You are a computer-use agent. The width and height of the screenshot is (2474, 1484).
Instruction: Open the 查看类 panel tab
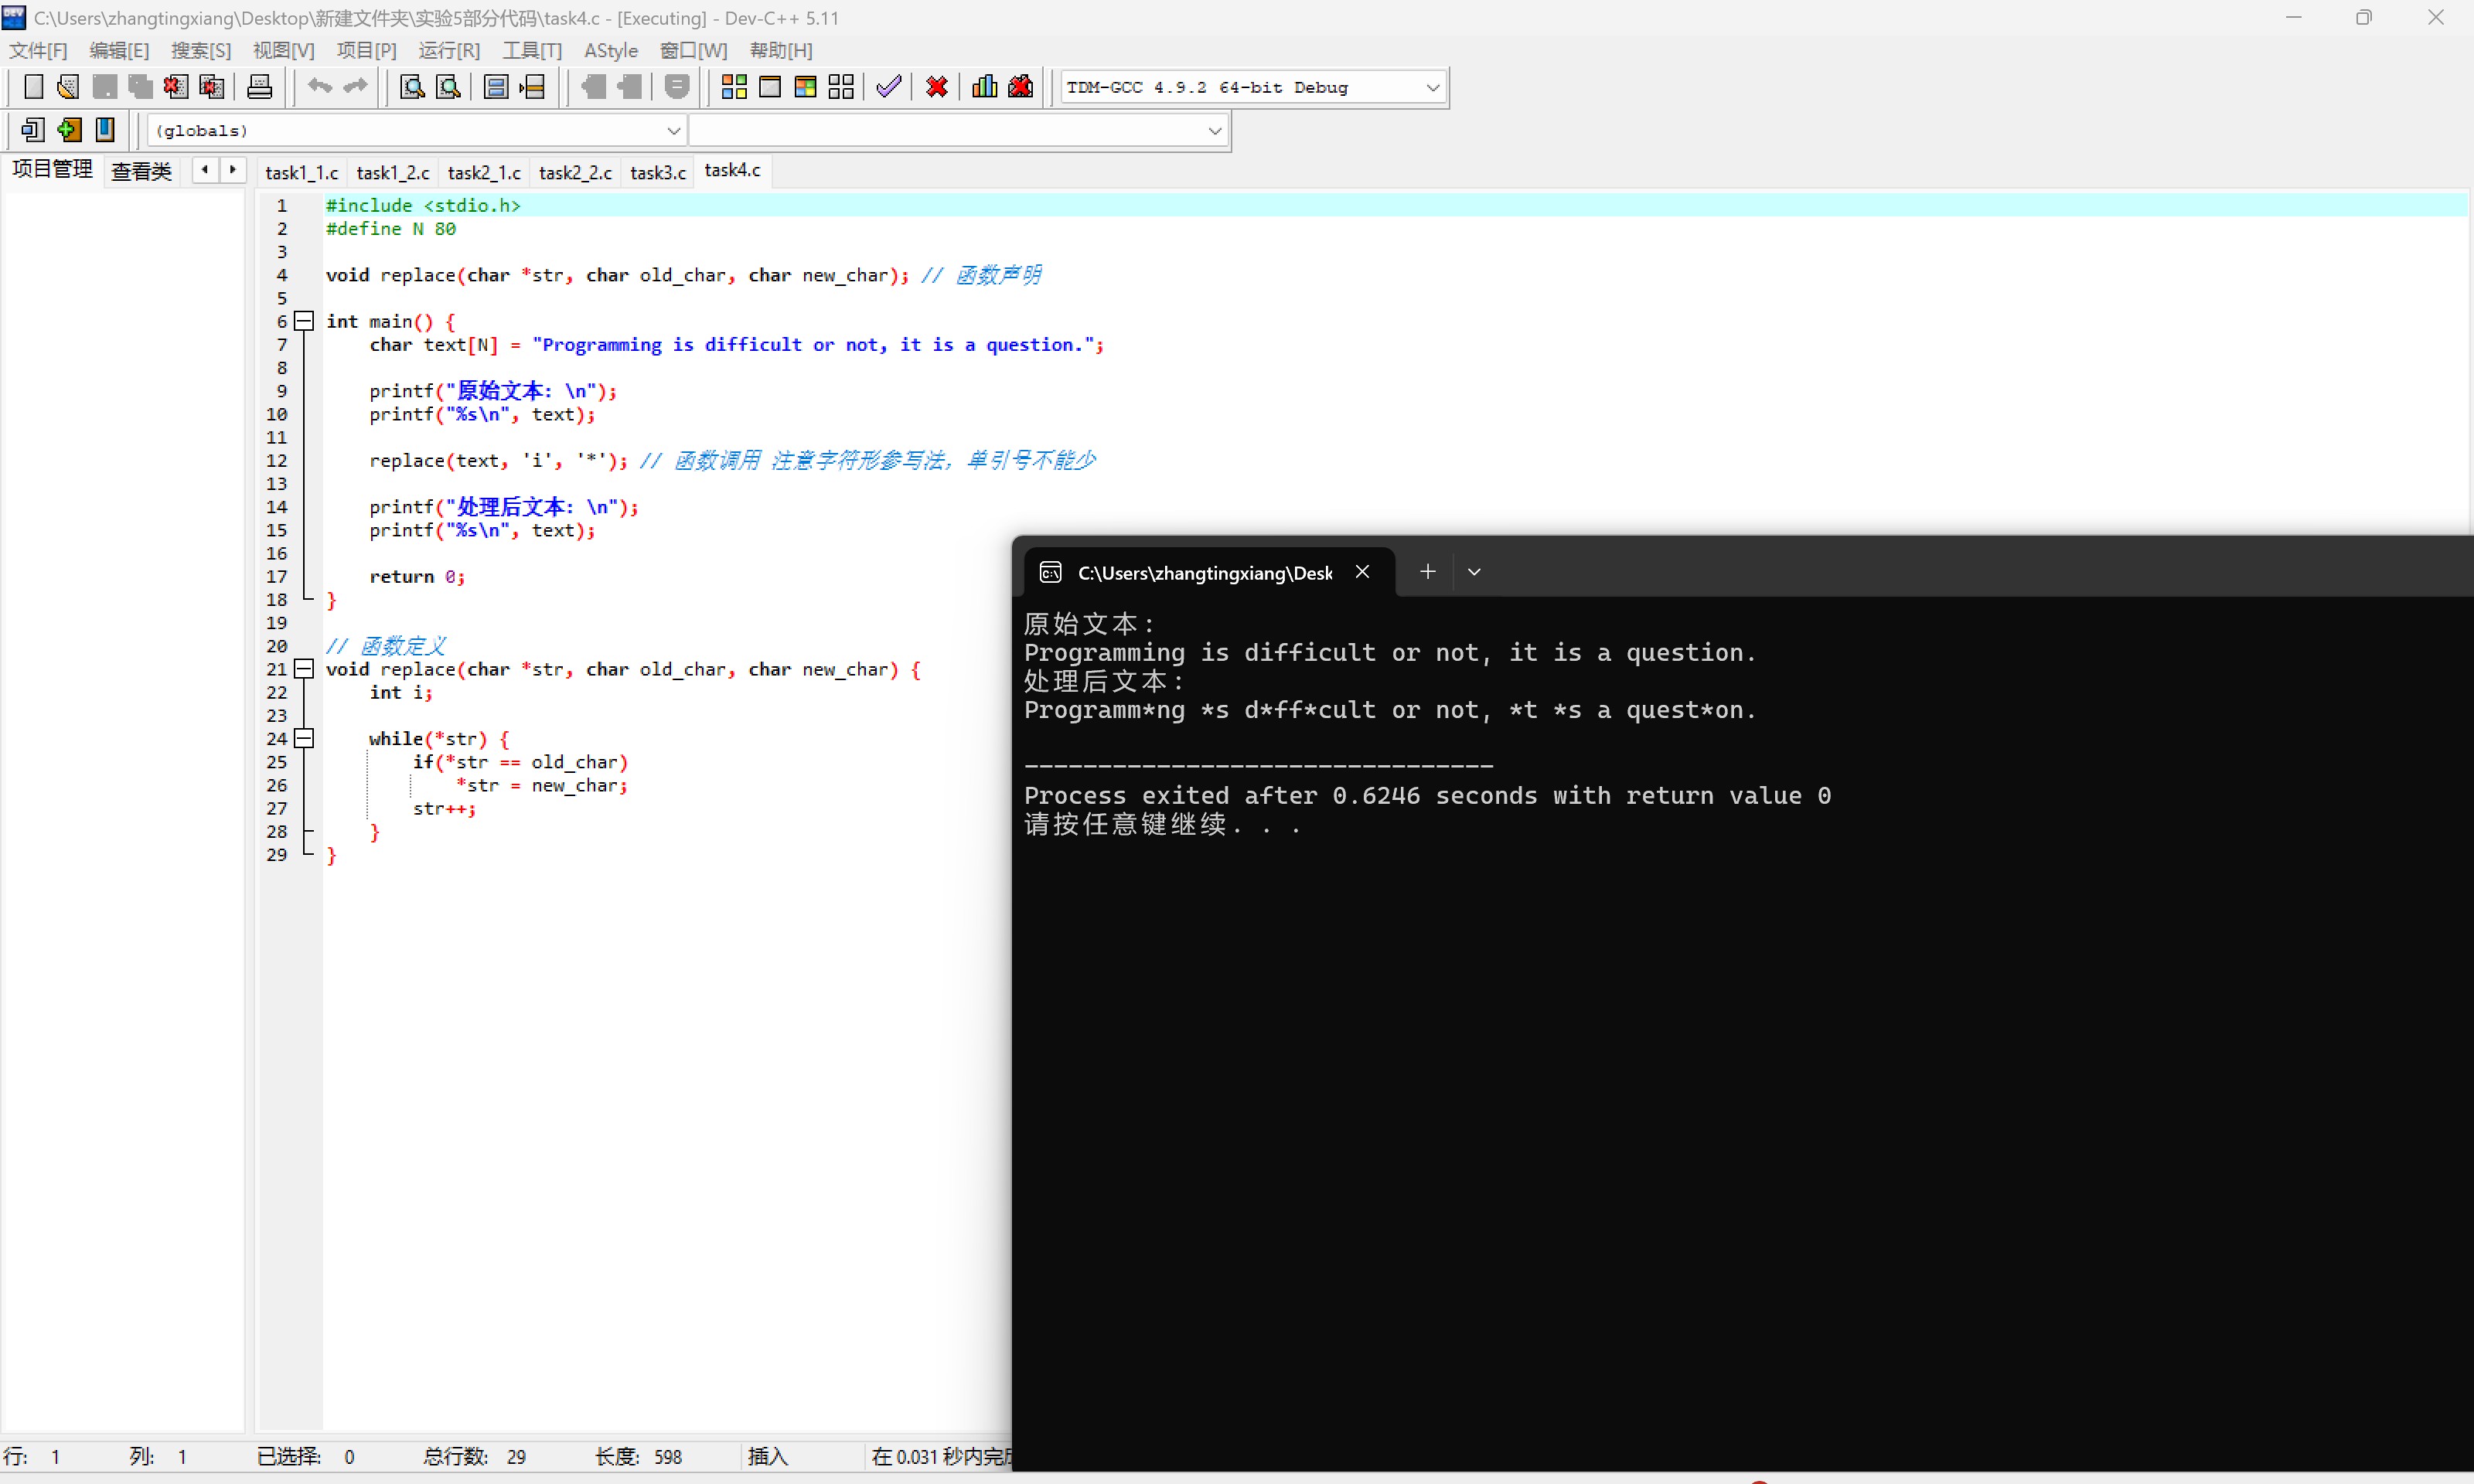pyautogui.click(x=141, y=171)
